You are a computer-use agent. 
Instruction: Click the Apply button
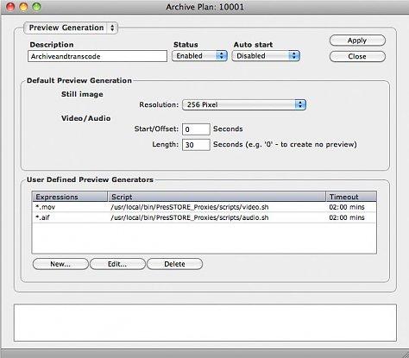pos(357,41)
